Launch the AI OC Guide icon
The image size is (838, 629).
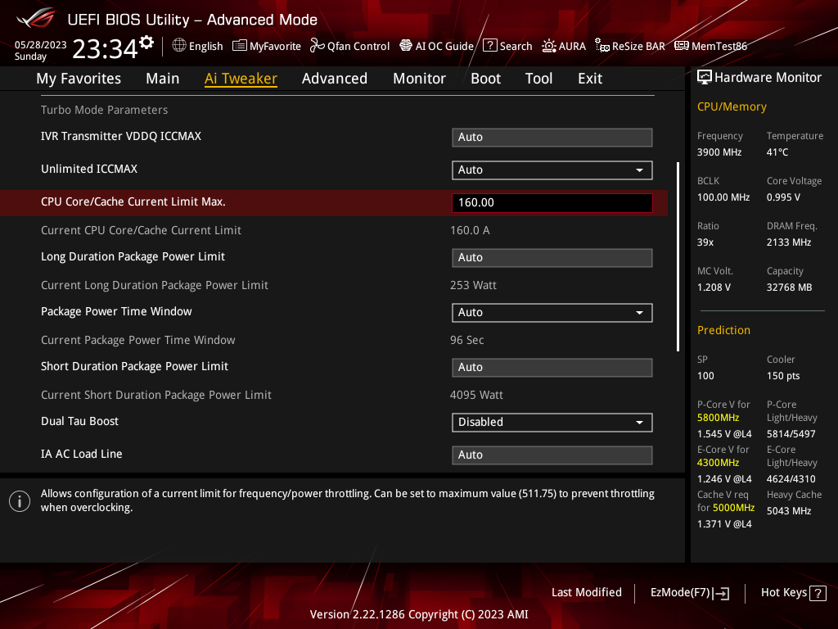click(406, 46)
